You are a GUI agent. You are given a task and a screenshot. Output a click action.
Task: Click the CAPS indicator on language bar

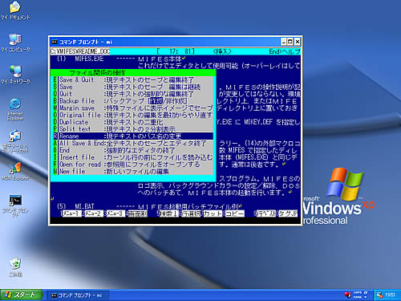click(x=358, y=292)
